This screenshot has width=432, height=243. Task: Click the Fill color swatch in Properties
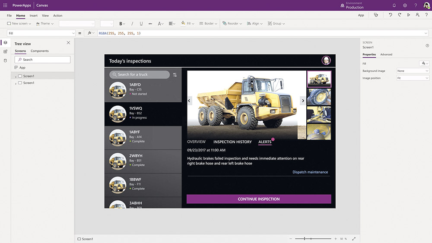click(424, 63)
